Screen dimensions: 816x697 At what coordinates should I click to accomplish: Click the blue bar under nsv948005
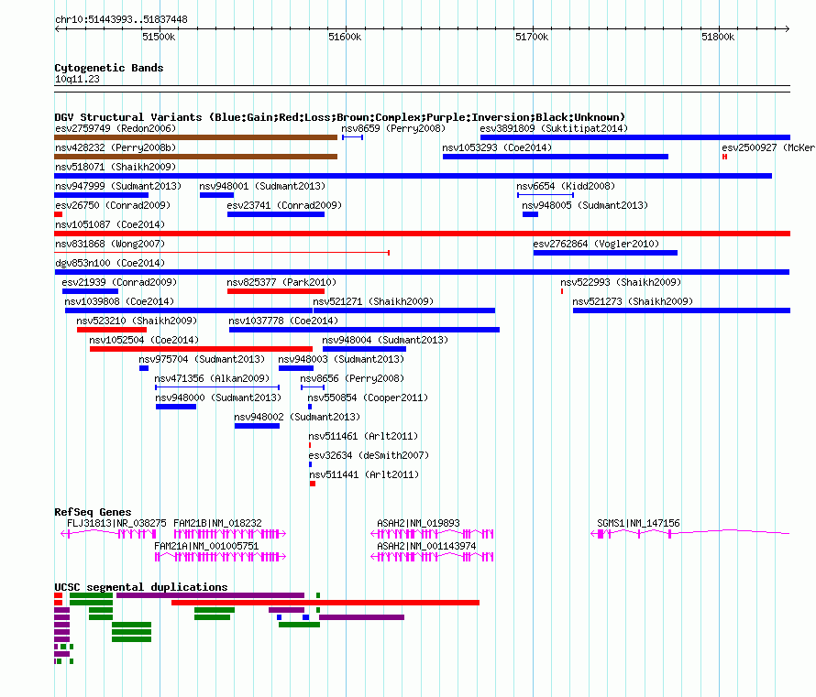coord(530,214)
